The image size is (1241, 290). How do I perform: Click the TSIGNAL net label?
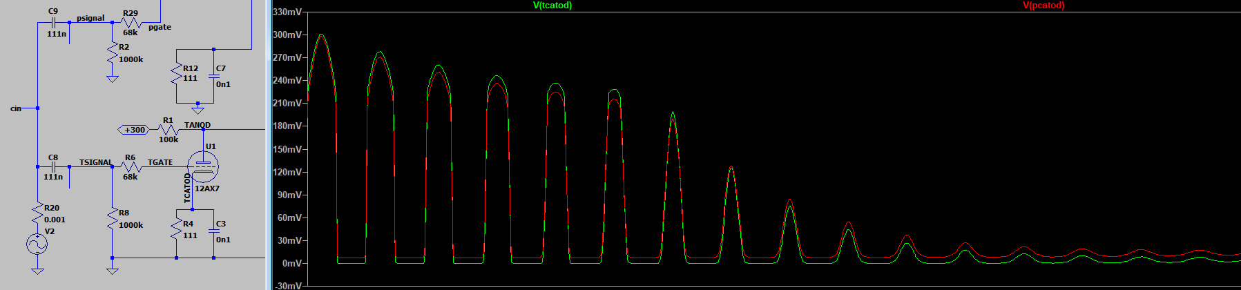pyautogui.click(x=95, y=162)
